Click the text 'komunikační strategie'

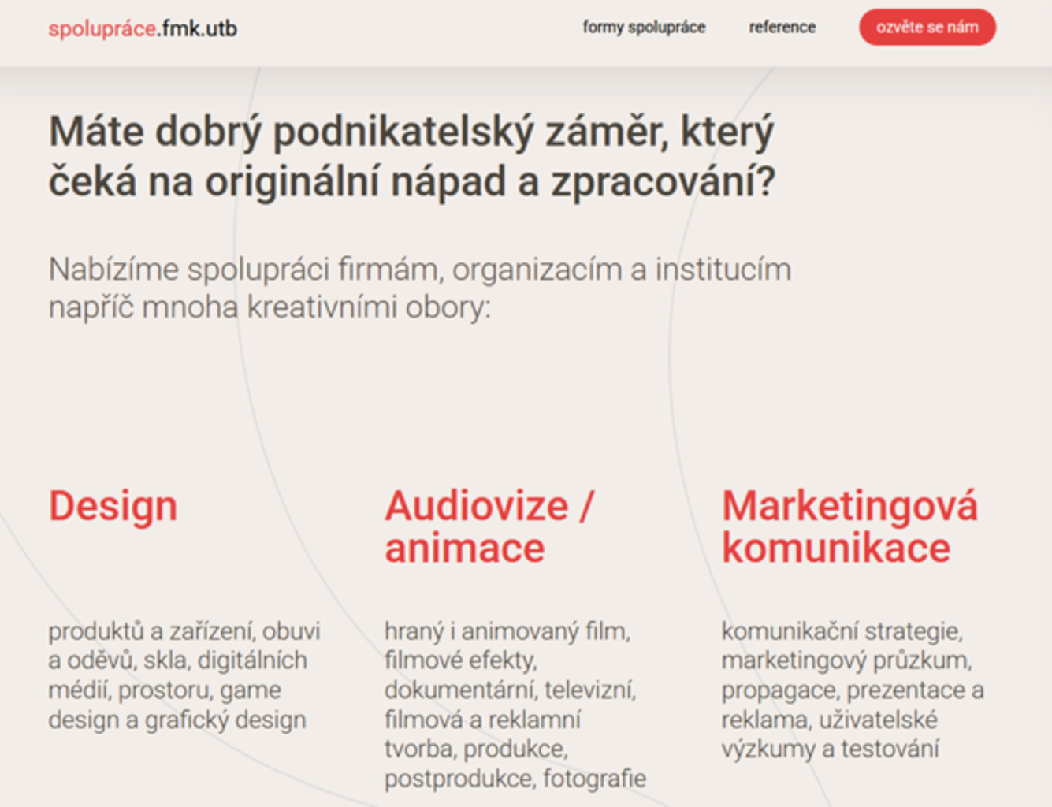coord(842,632)
